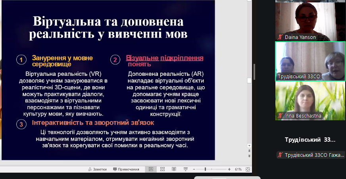Toggle the Заметки notes pane
This screenshot has height=179, width=346.
coord(97,169)
